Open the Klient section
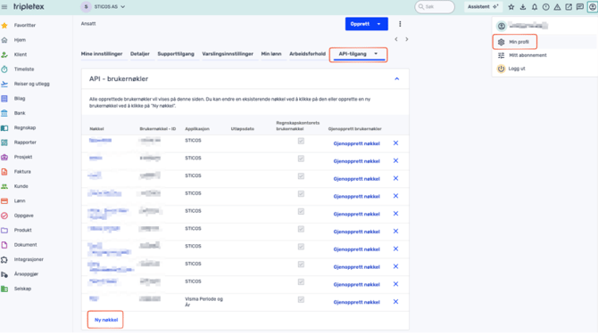598x334 pixels. click(21, 55)
